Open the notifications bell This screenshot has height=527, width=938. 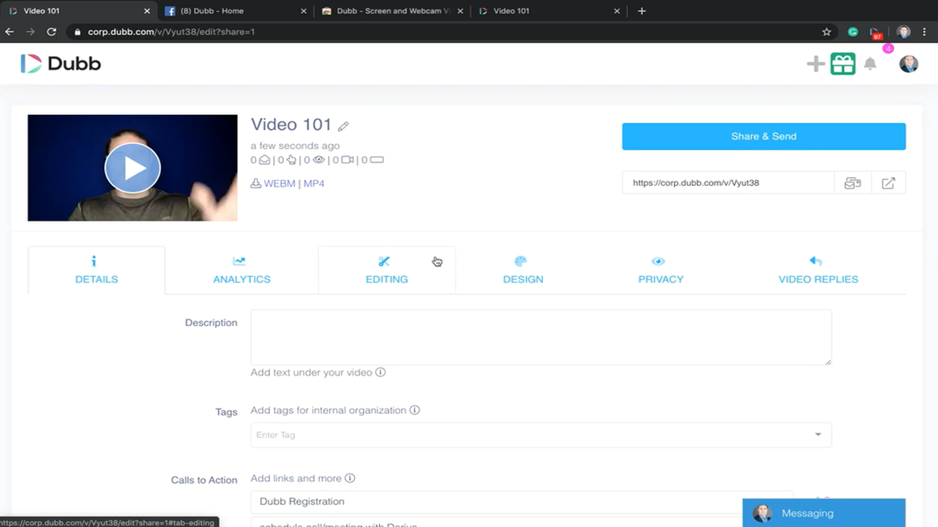click(870, 64)
